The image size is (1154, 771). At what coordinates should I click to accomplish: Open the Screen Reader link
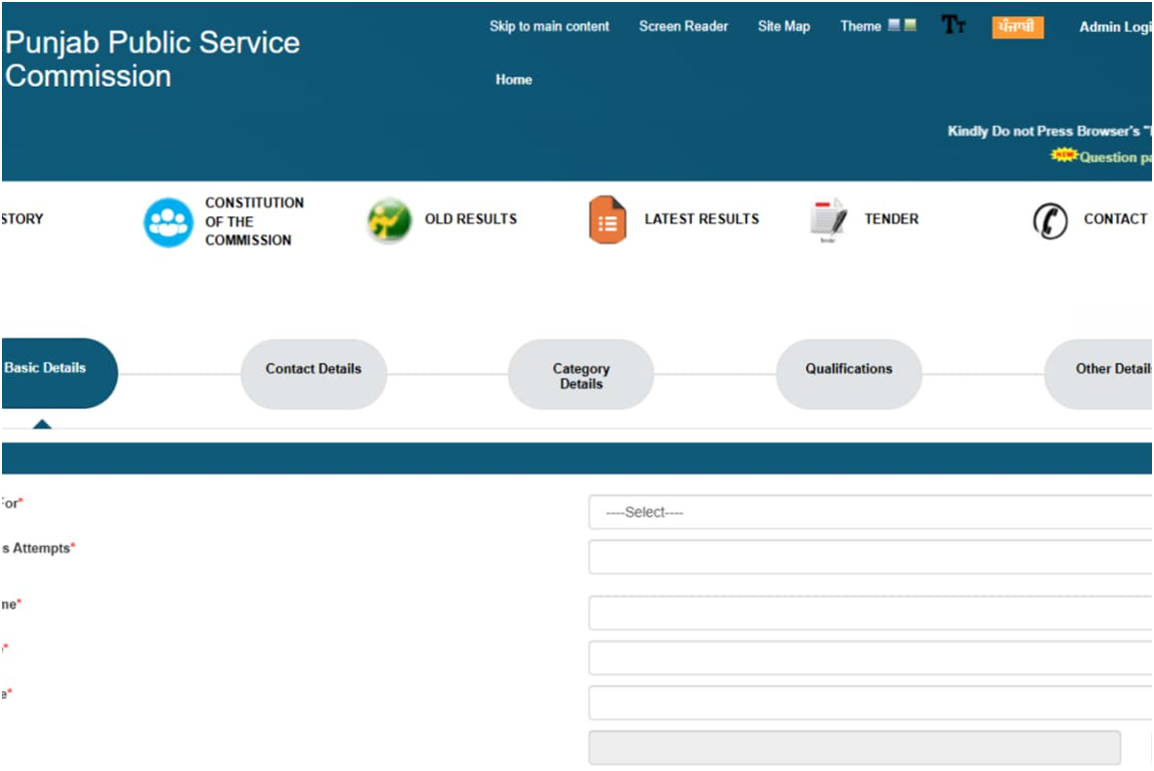click(x=683, y=27)
